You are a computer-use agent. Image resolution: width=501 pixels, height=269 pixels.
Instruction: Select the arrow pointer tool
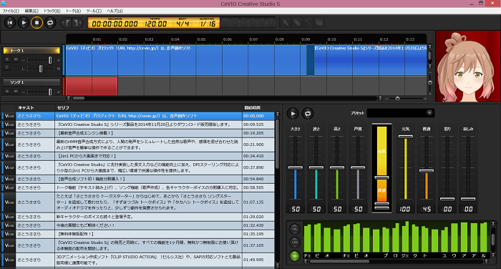tap(286, 23)
